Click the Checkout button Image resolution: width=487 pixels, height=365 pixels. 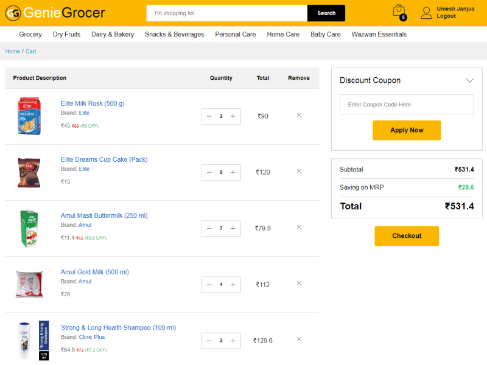407,236
